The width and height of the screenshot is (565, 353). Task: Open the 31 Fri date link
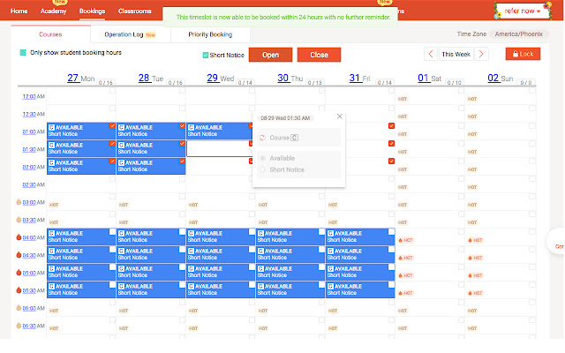point(355,79)
